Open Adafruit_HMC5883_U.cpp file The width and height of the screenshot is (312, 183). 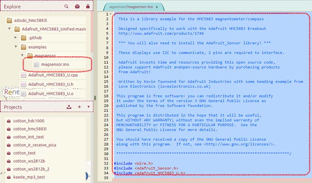tap(53, 75)
